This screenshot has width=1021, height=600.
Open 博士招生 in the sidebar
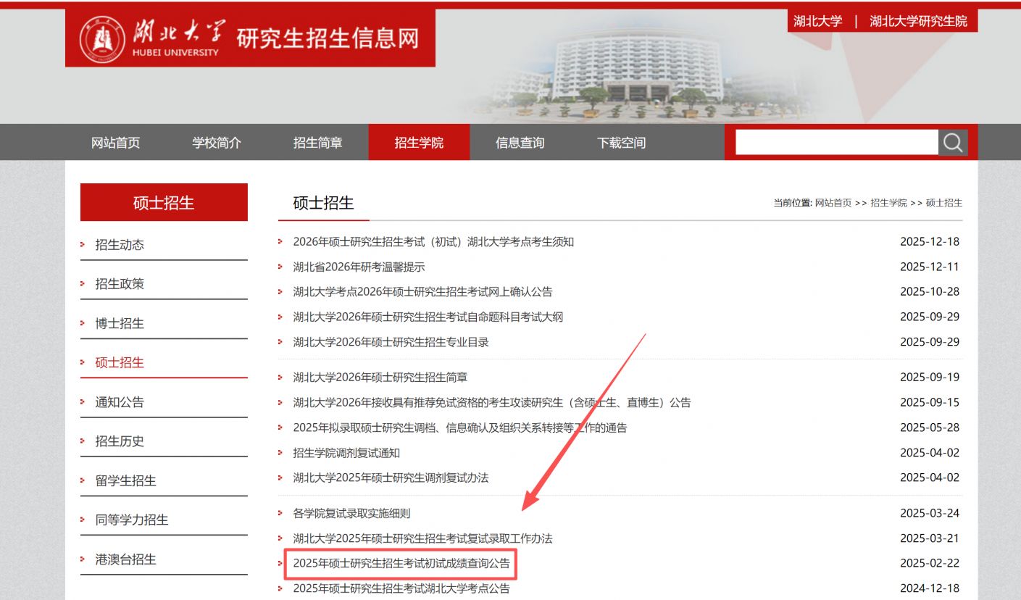(x=120, y=323)
